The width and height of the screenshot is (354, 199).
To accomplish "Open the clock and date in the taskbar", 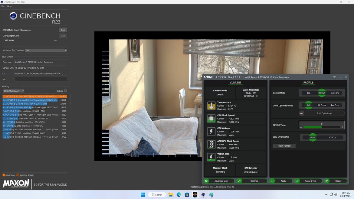I will pyautogui.click(x=346, y=195).
